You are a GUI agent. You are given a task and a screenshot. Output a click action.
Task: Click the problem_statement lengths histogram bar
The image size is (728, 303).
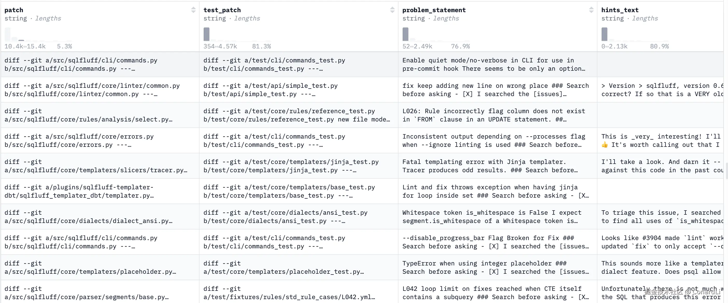tap(405, 34)
